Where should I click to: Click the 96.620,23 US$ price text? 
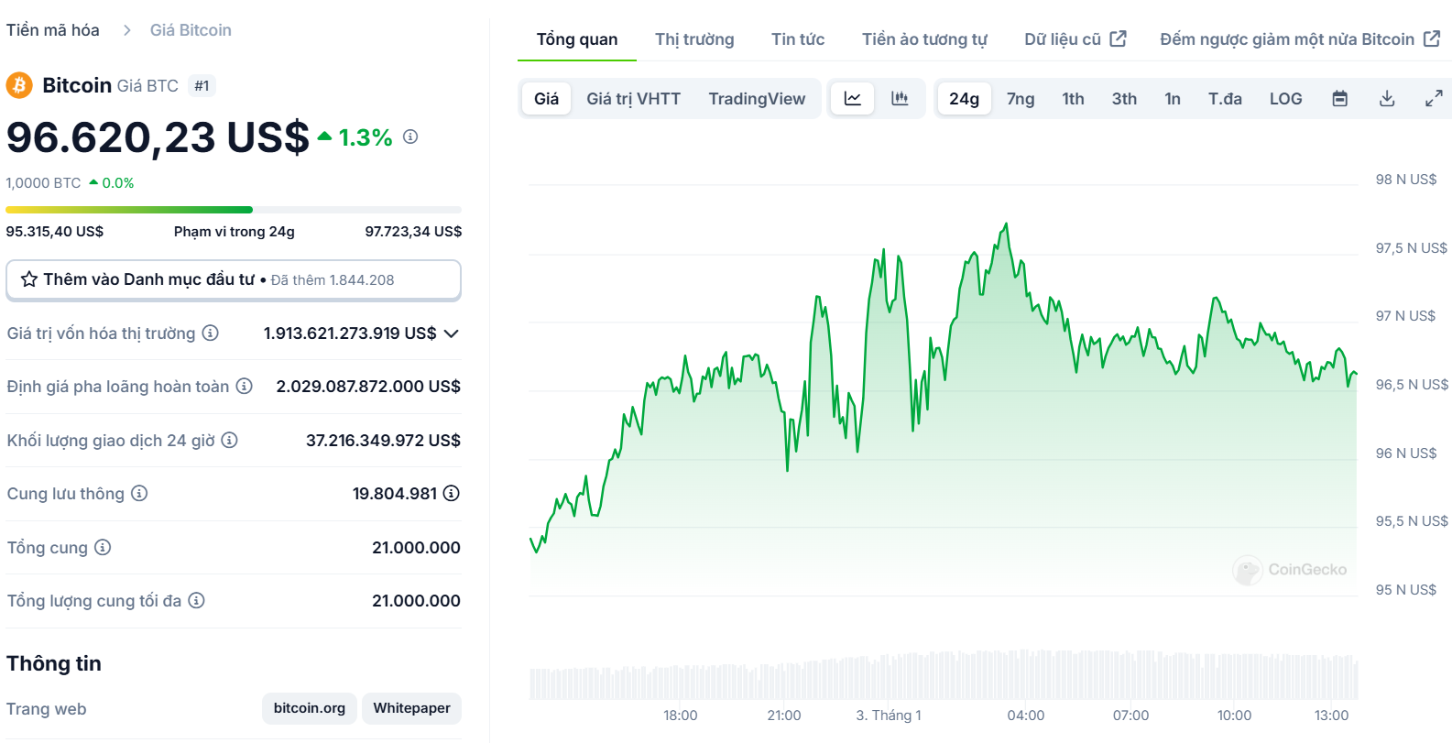coord(158,137)
